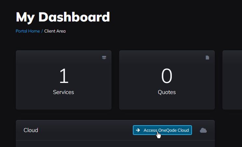The width and height of the screenshot is (242, 147).
Task: Click the Services label text
Action: (63, 92)
